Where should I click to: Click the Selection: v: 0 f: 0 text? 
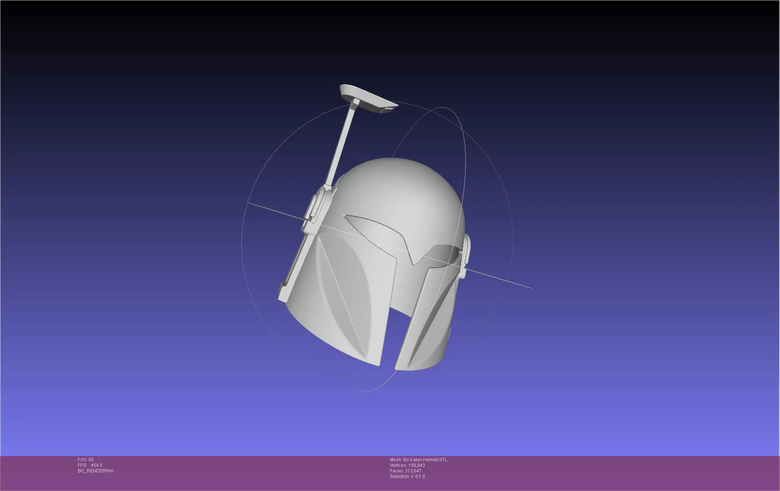click(x=407, y=476)
